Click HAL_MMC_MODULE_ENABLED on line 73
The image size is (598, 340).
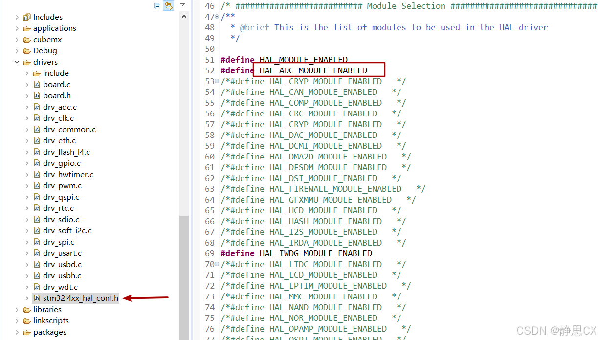pyautogui.click(x=323, y=296)
